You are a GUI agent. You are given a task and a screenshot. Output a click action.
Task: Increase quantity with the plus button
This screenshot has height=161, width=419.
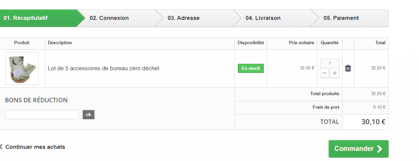click(x=335, y=74)
